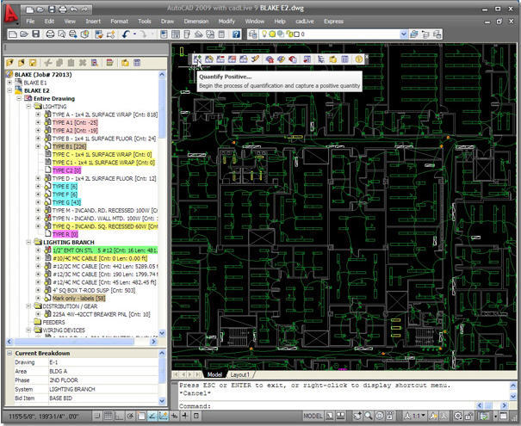Screen dimensions: 521x426
Task: Click the second icon in cadLive floating toolbar
Action: click(x=209, y=59)
